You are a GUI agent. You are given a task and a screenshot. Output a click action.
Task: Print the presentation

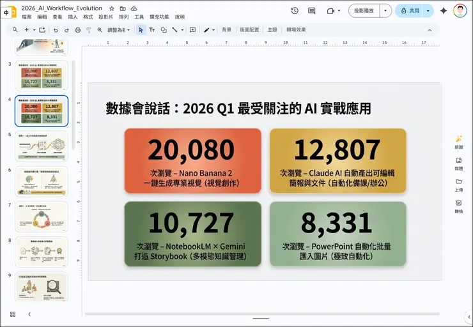click(78, 30)
